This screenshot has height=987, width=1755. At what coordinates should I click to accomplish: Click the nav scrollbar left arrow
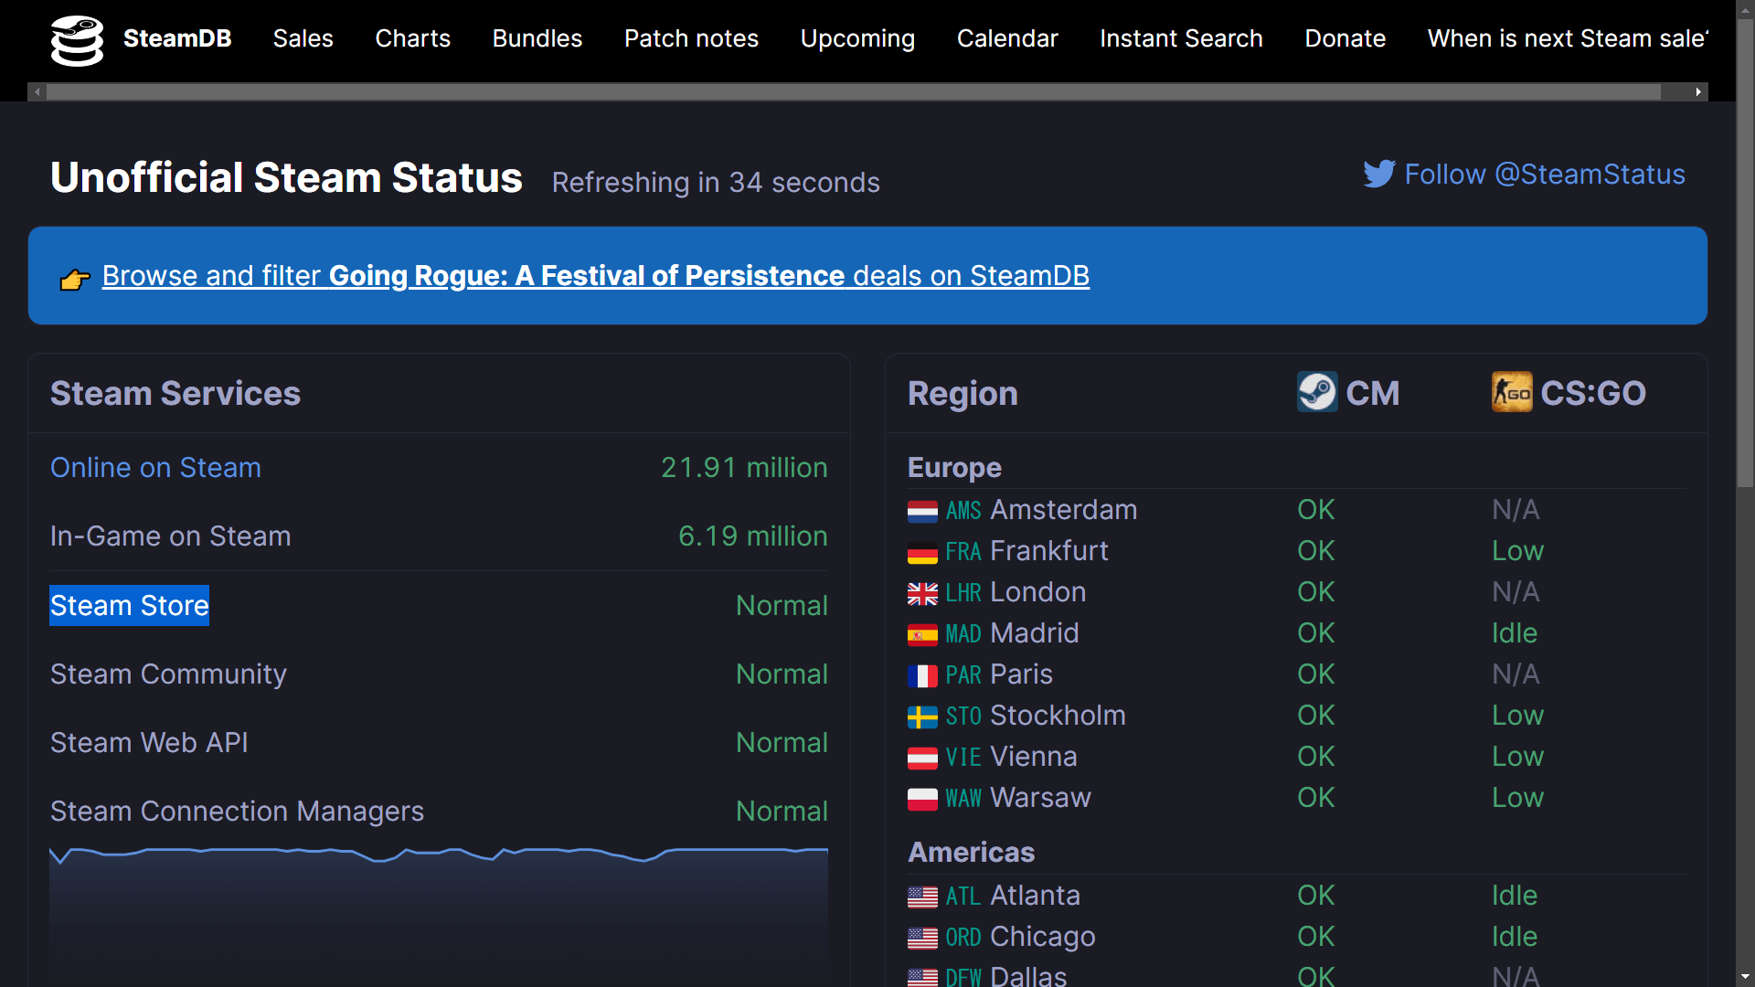[37, 91]
